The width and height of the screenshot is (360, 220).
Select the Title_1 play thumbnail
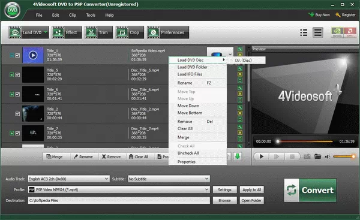(33, 55)
